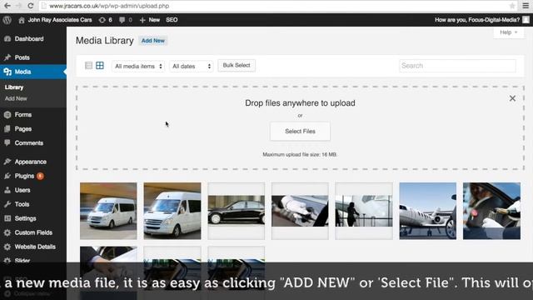Click the Forms icon in sidebar
This screenshot has width=533, height=300.
(x=7, y=115)
